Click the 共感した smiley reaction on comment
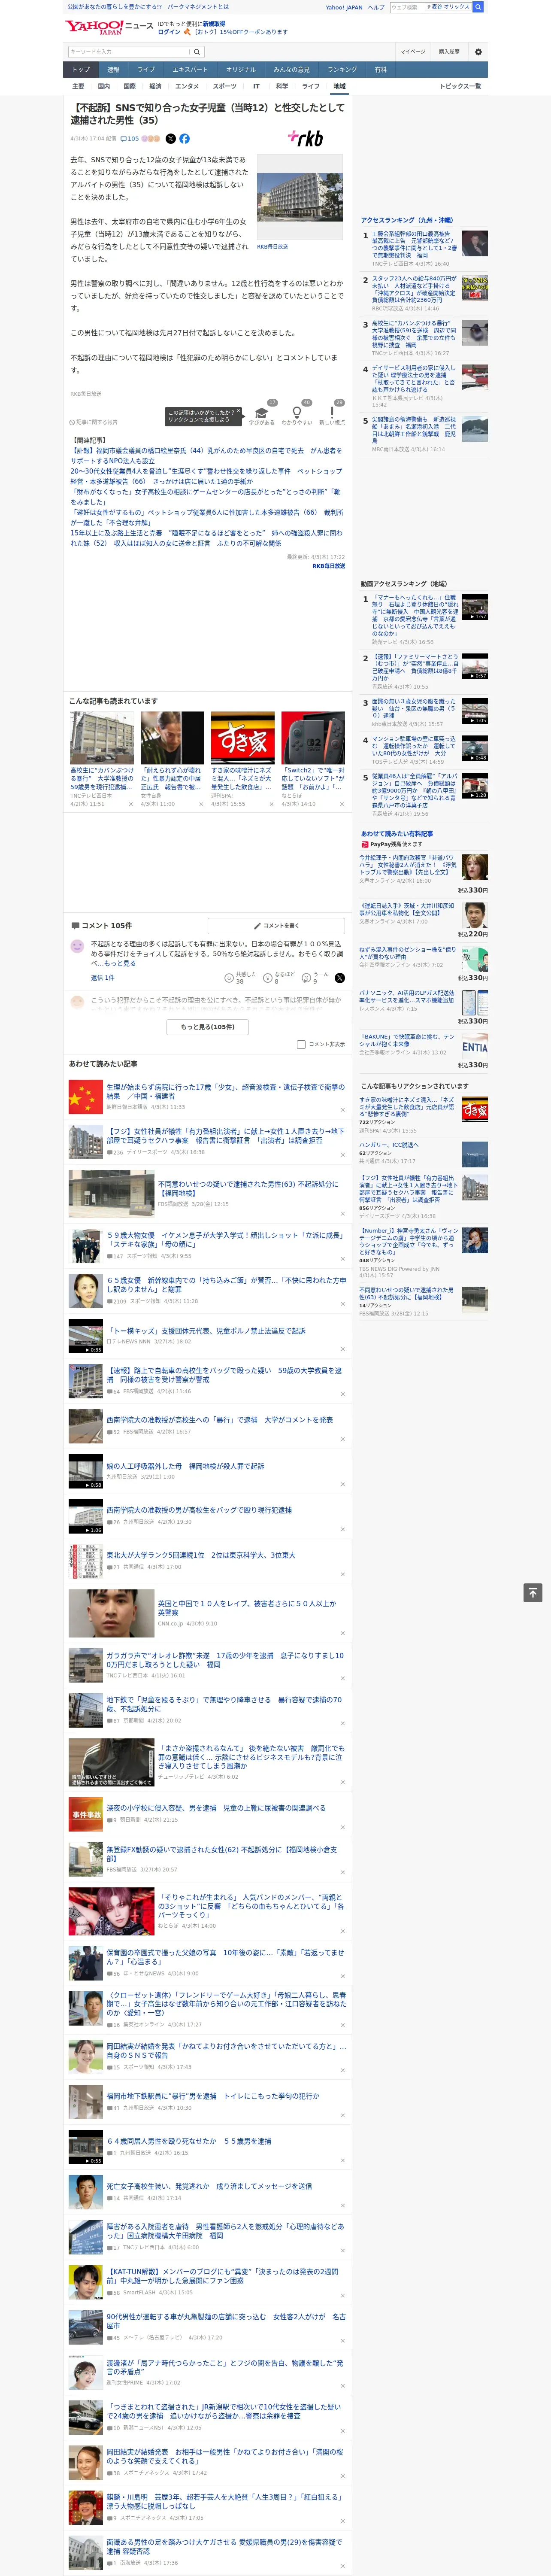 pyautogui.click(x=240, y=977)
